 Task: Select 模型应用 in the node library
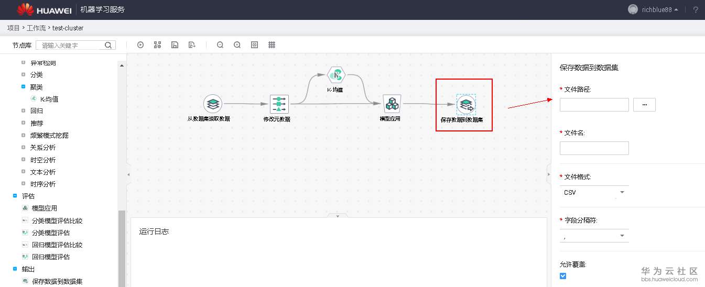coord(45,208)
